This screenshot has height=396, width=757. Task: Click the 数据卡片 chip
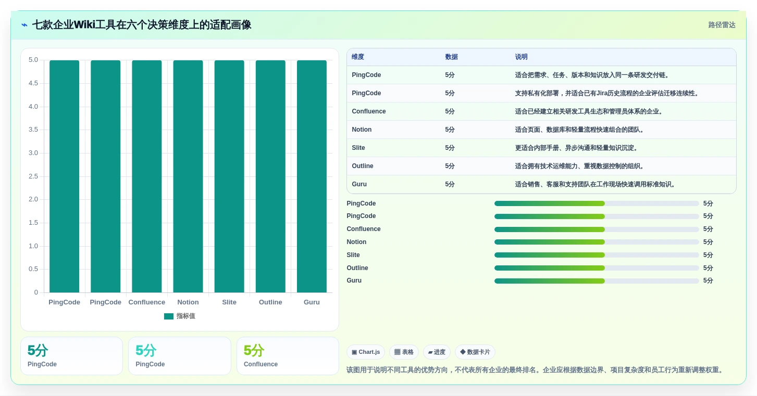[x=475, y=352]
